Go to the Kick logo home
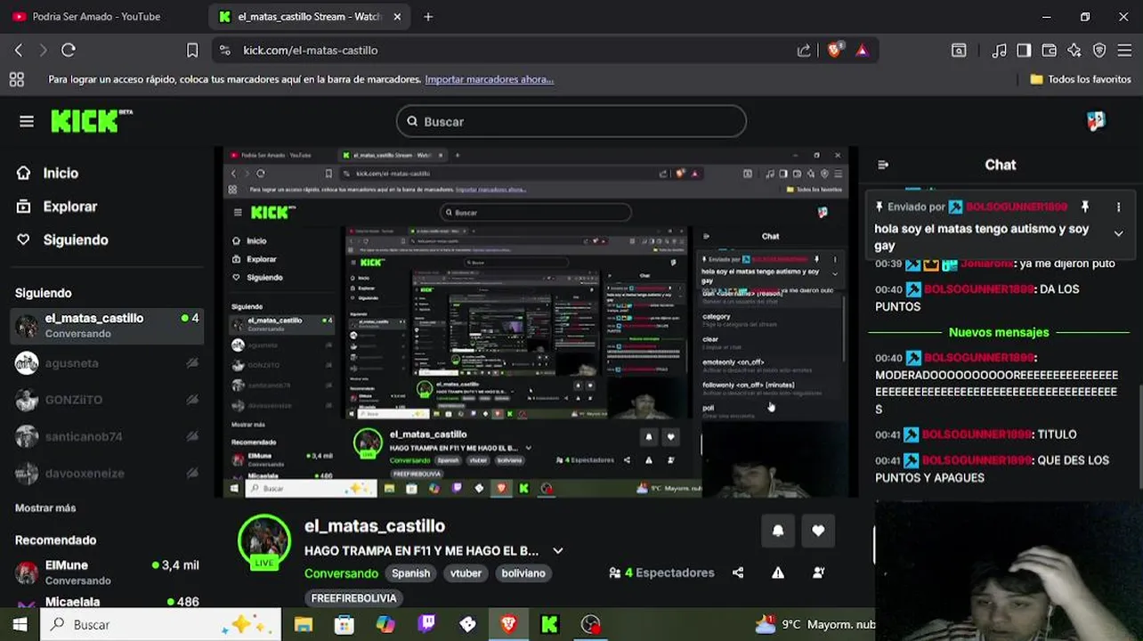Screen dimensions: 1143x641 click(x=92, y=121)
